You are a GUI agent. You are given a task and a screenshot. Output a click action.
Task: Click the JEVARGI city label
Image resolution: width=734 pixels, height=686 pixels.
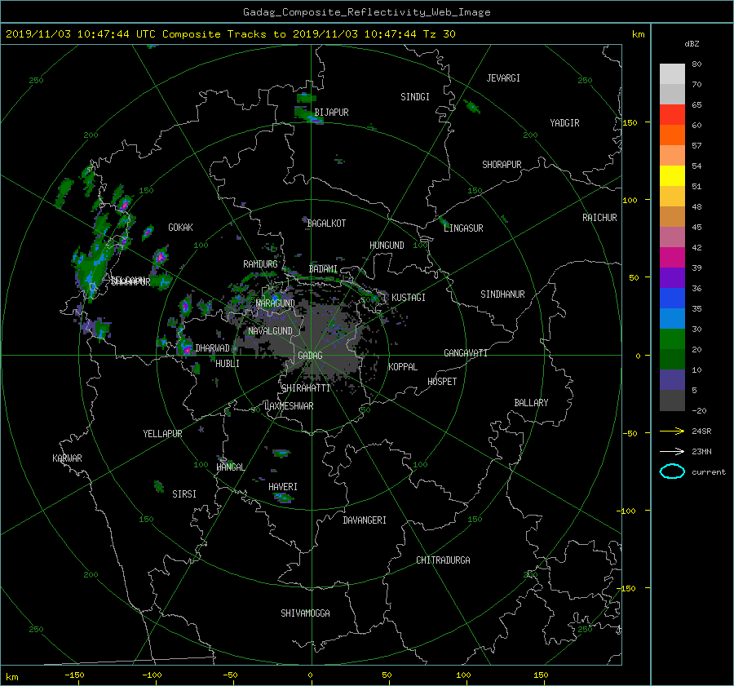click(503, 78)
